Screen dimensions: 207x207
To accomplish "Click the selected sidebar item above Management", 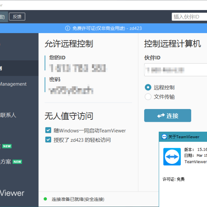I will (x=19, y=68).
